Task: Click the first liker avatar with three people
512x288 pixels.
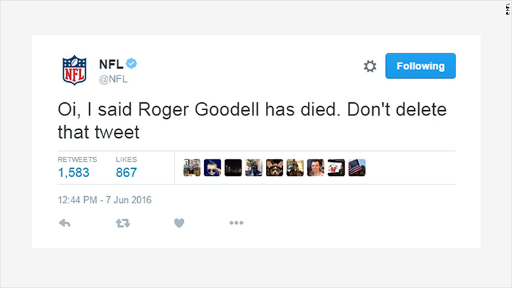Action: coord(192,168)
